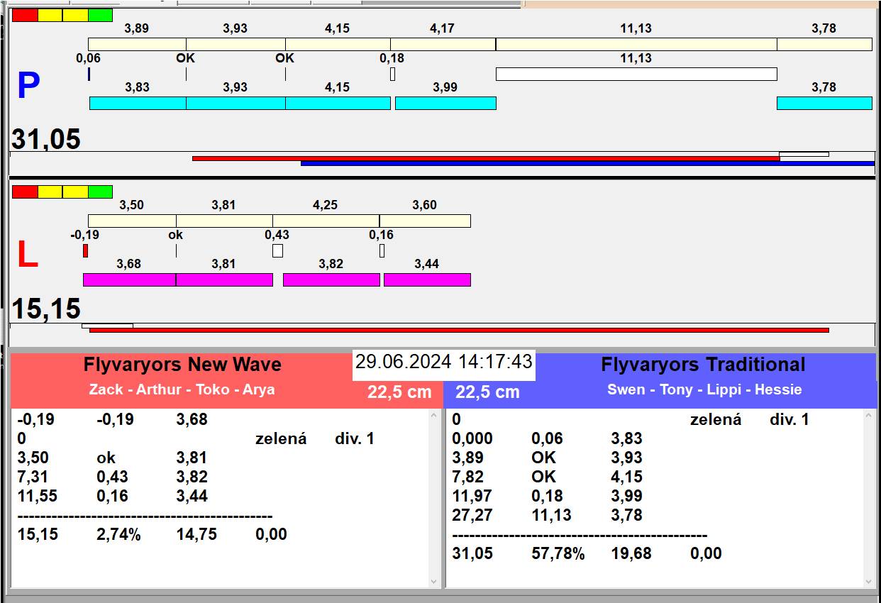This screenshot has width=881, height=603.
Task: Select the cyan 3,99 run bar
Action: point(445,104)
